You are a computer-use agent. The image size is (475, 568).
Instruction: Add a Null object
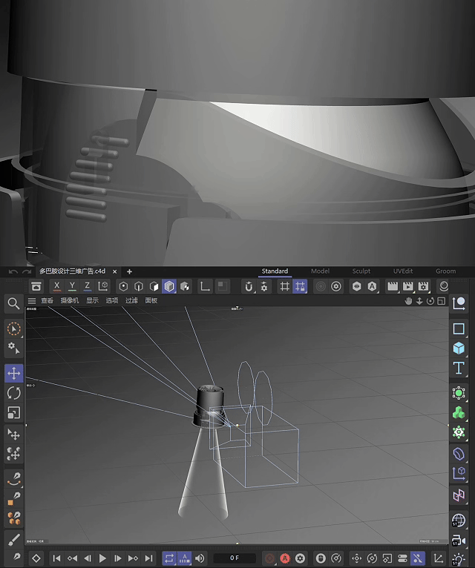459,303
